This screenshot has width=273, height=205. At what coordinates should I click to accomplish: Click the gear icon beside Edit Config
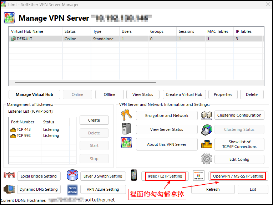point(207,159)
